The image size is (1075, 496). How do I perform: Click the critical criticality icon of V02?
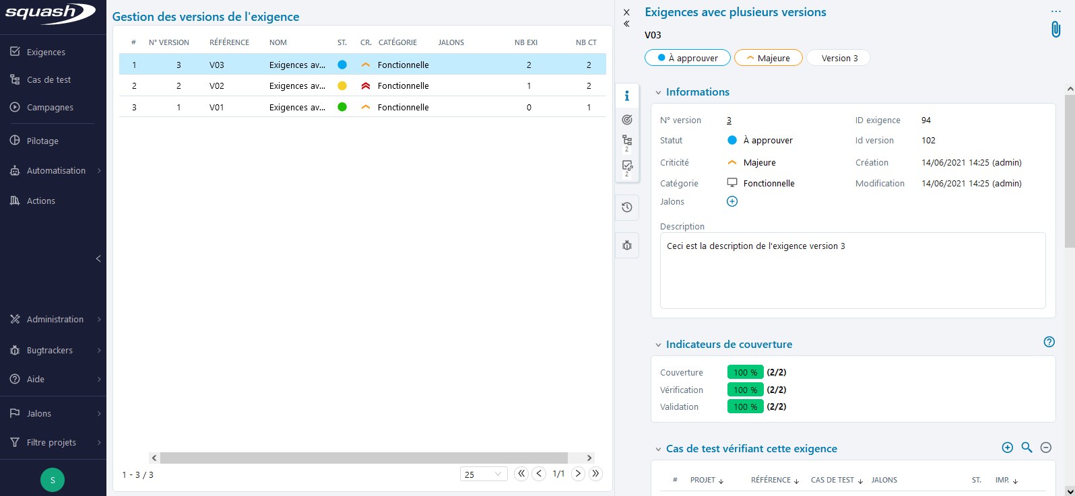point(366,85)
